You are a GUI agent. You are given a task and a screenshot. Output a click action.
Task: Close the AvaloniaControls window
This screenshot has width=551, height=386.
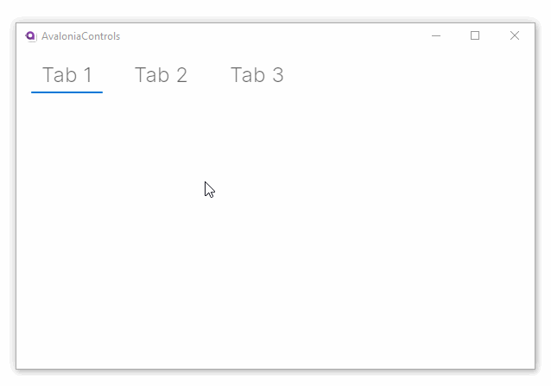point(515,36)
